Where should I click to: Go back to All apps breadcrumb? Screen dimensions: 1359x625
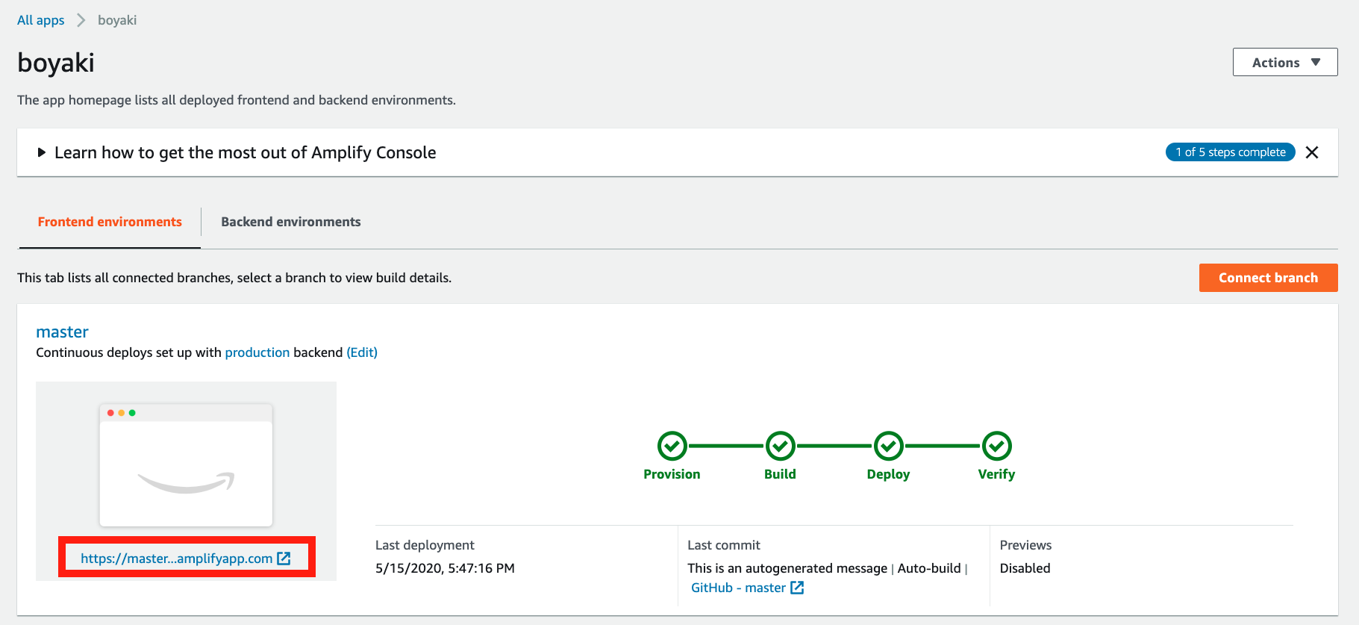41,20
